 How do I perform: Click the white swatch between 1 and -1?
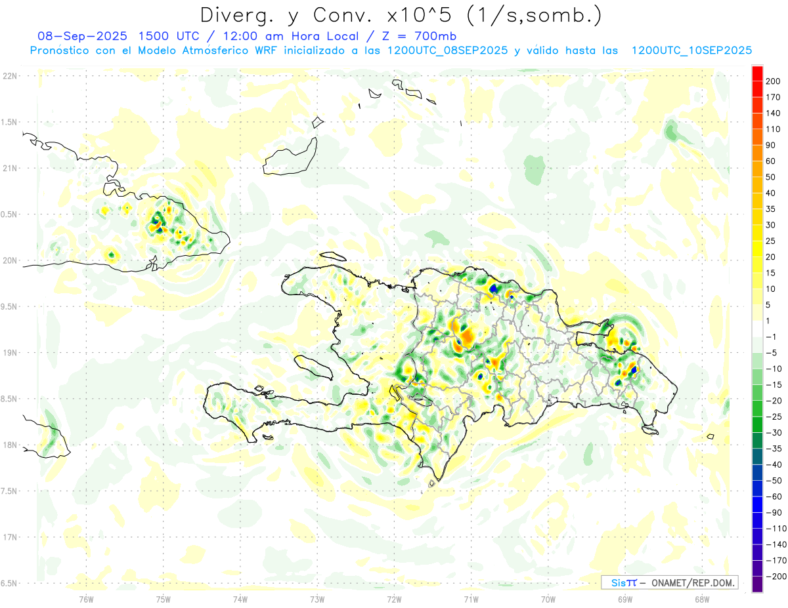[x=757, y=329]
